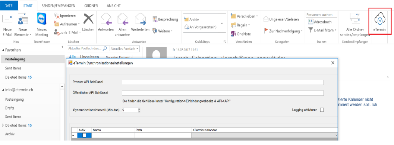Close the eTermin Synchronisationseinstellungen dialog
Screen dimensions: 394x145
click(x=333, y=63)
